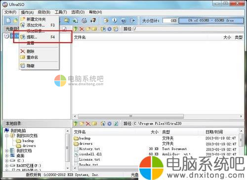
Task: Click the New file icon in the main toolbar
Action: coord(8,21)
